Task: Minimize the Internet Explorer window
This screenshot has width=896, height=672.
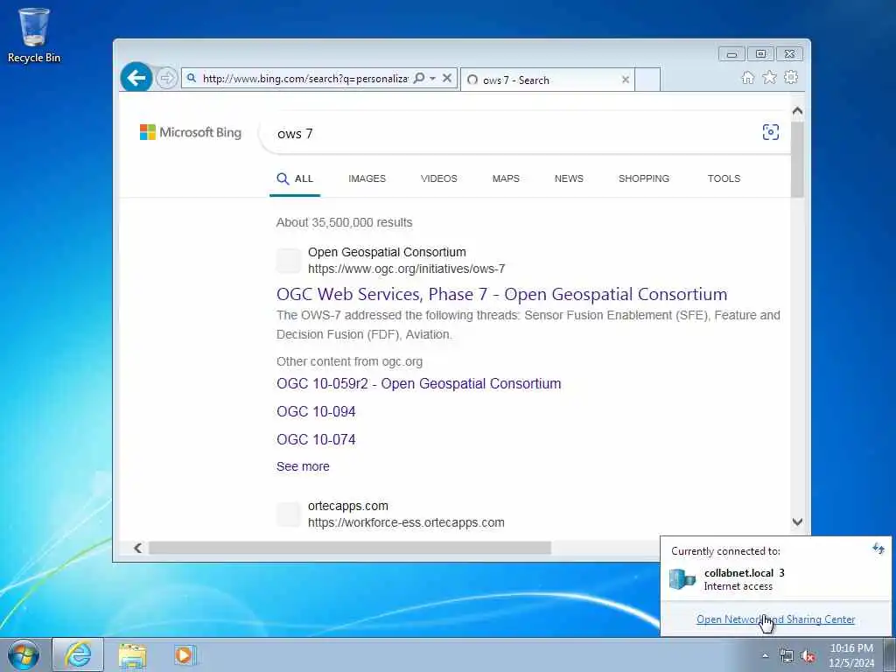Action: tap(731, 53)
